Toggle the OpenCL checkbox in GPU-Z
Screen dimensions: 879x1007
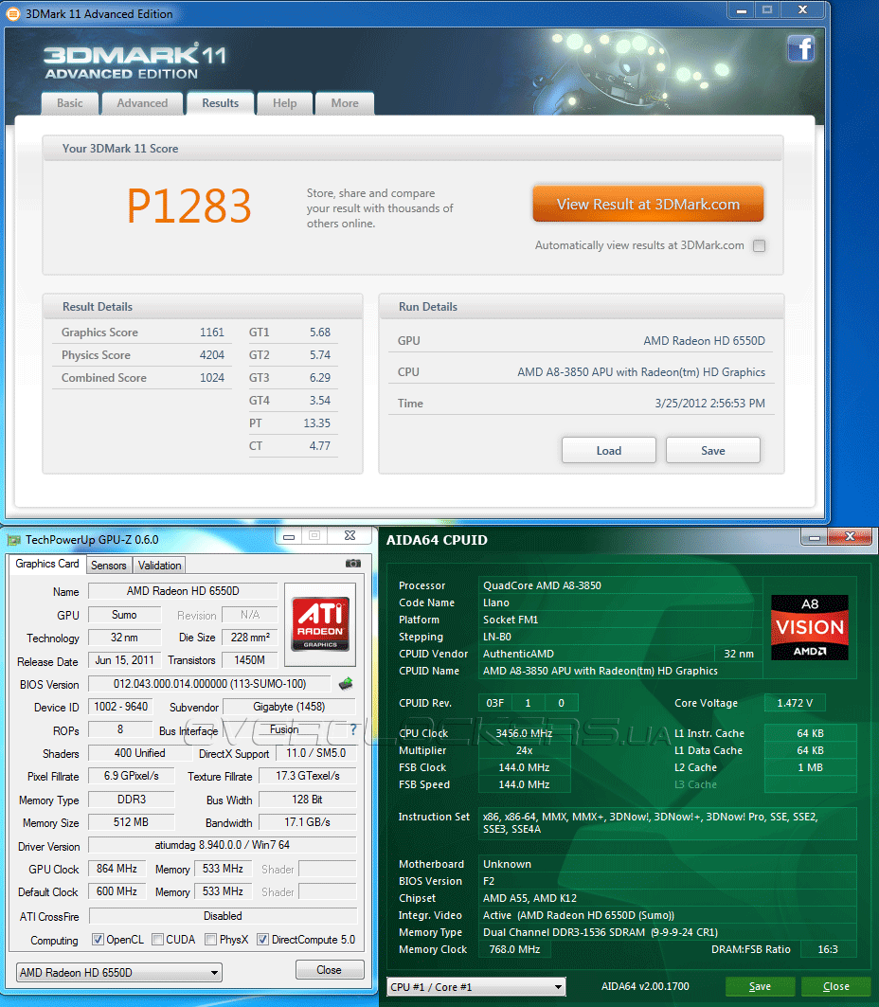tap(98, 940)
